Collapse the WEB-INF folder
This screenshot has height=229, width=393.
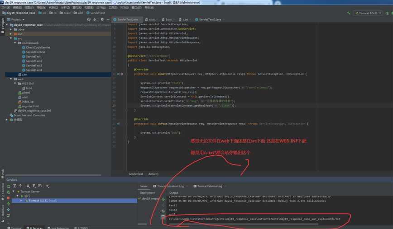[x=15, y=83]
